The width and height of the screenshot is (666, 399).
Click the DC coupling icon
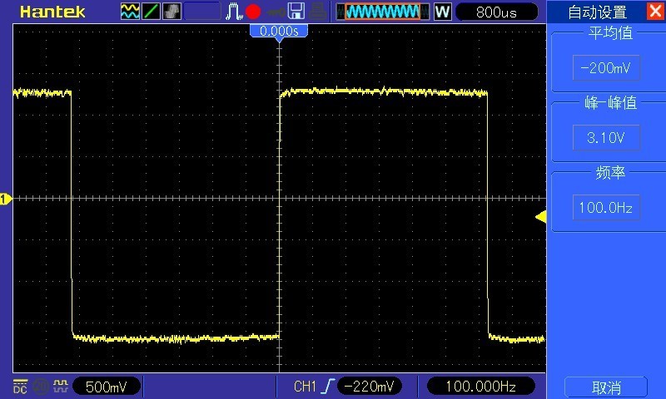click(x=20, y=386)
